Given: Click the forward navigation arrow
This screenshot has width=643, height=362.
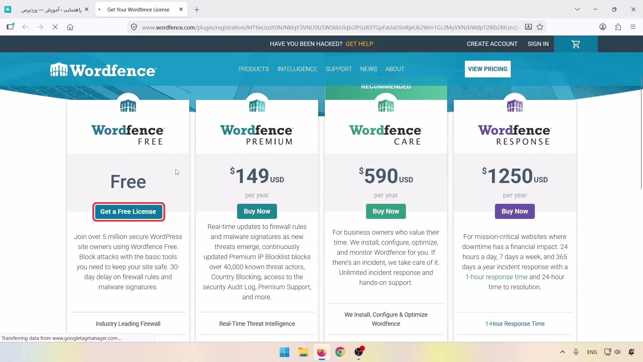Looking at the screenshot, I should pyautogui.click(x=40, y=27).
